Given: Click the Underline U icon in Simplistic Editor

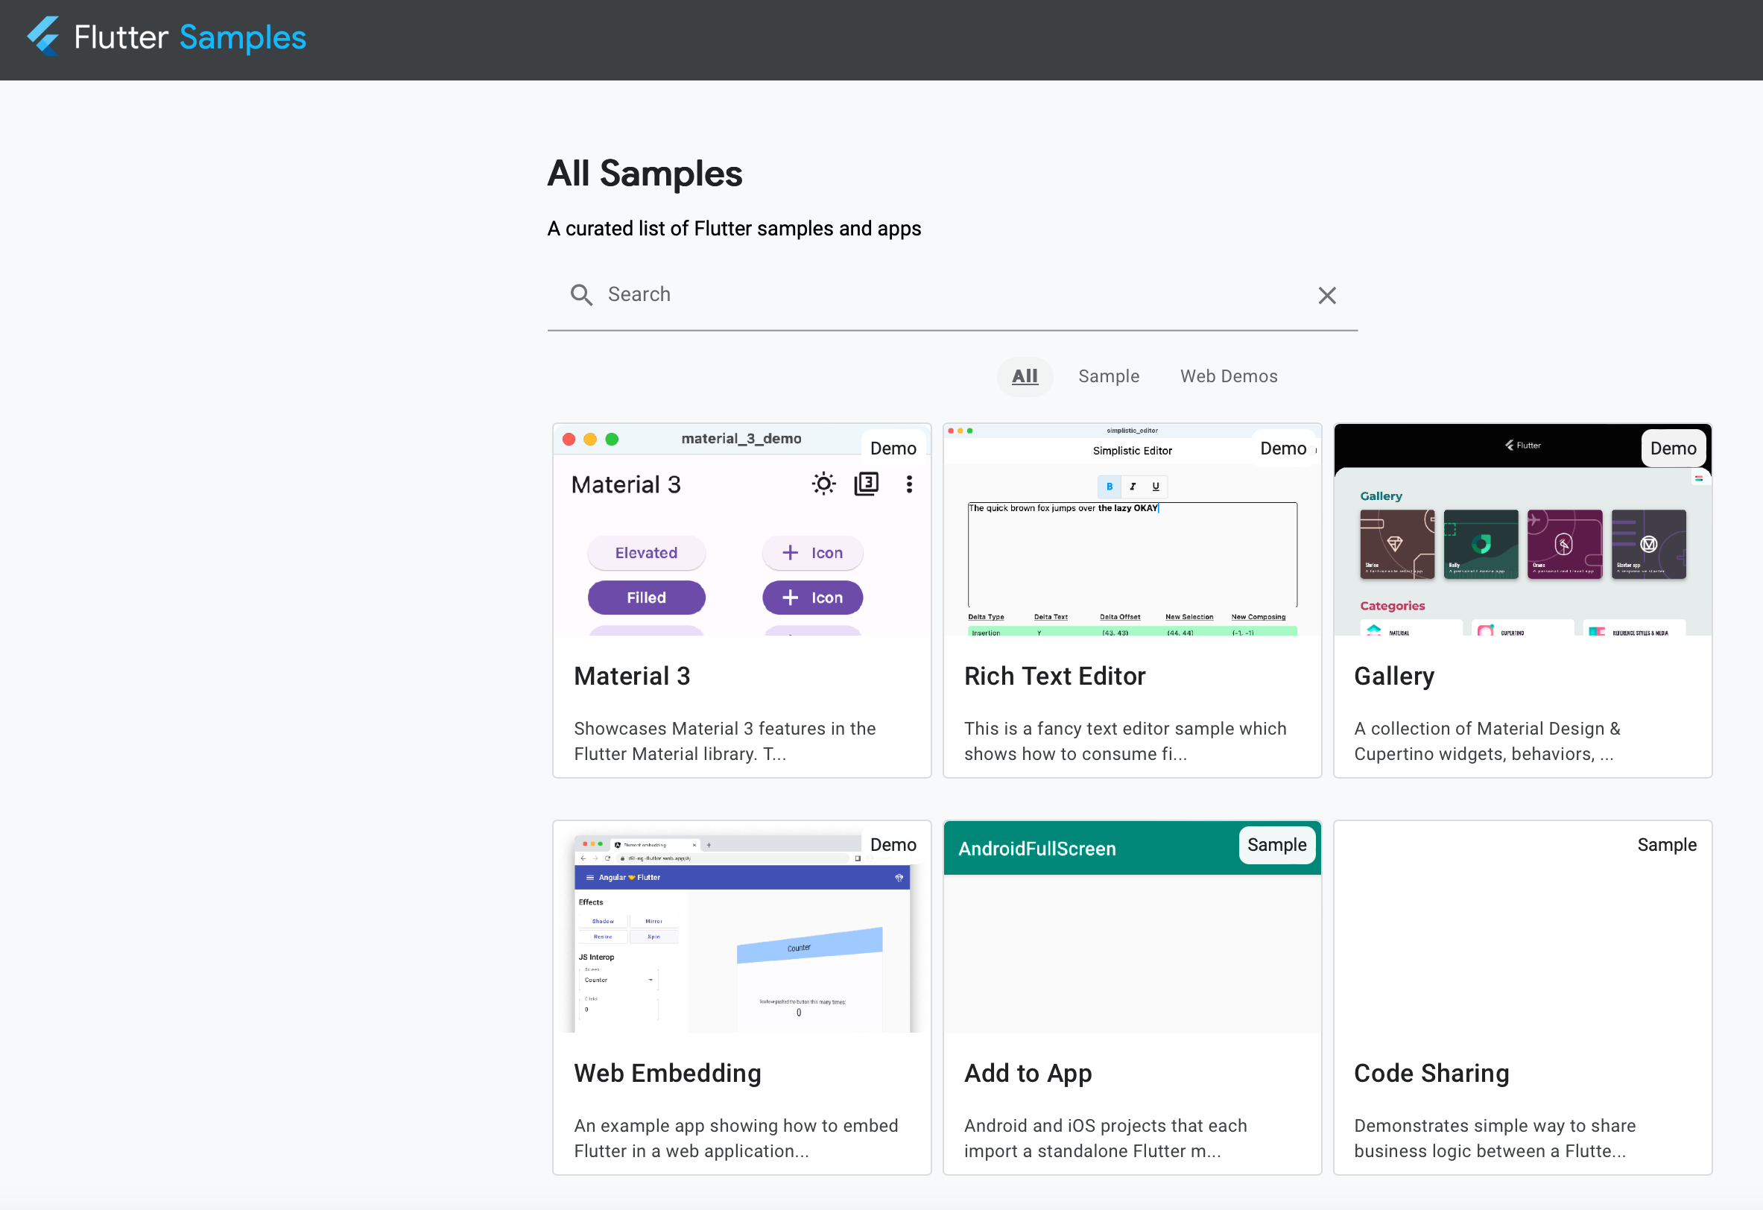Looking at the screenshot, I should [x=1156, y=487].
